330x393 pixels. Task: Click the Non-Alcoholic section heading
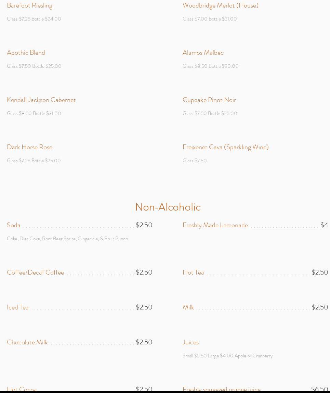(168, 207)
